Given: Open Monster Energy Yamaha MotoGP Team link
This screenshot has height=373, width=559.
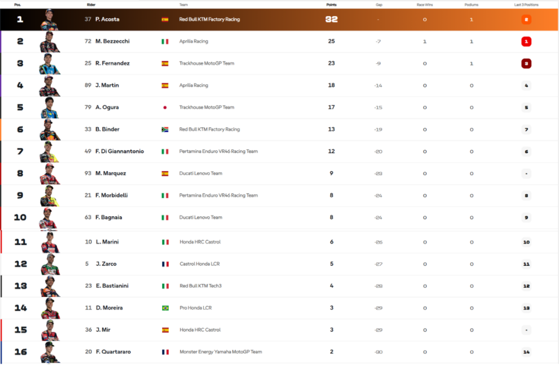Looking at the screenshot, I should click(221, 352).
